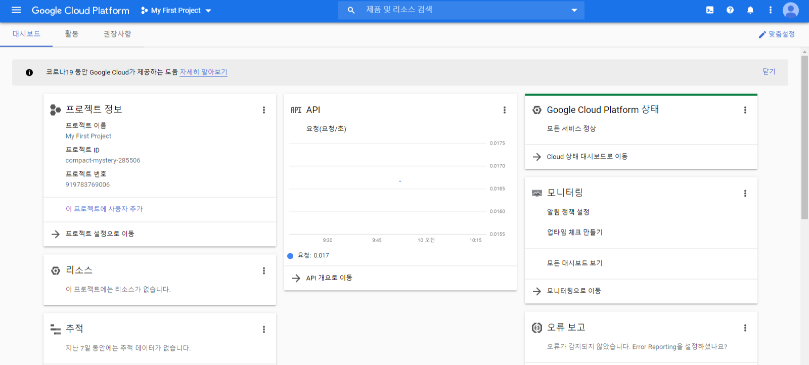Click the data point in the API chart

(x=400, y=181)
